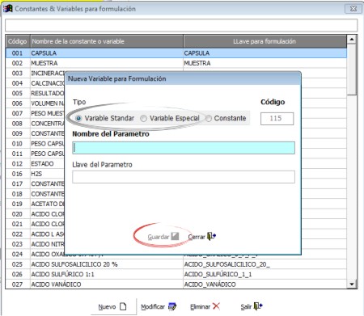This screenshot has width=364, height=316.
Task: Click the Cerrar door exit icon
Action: 211,236
